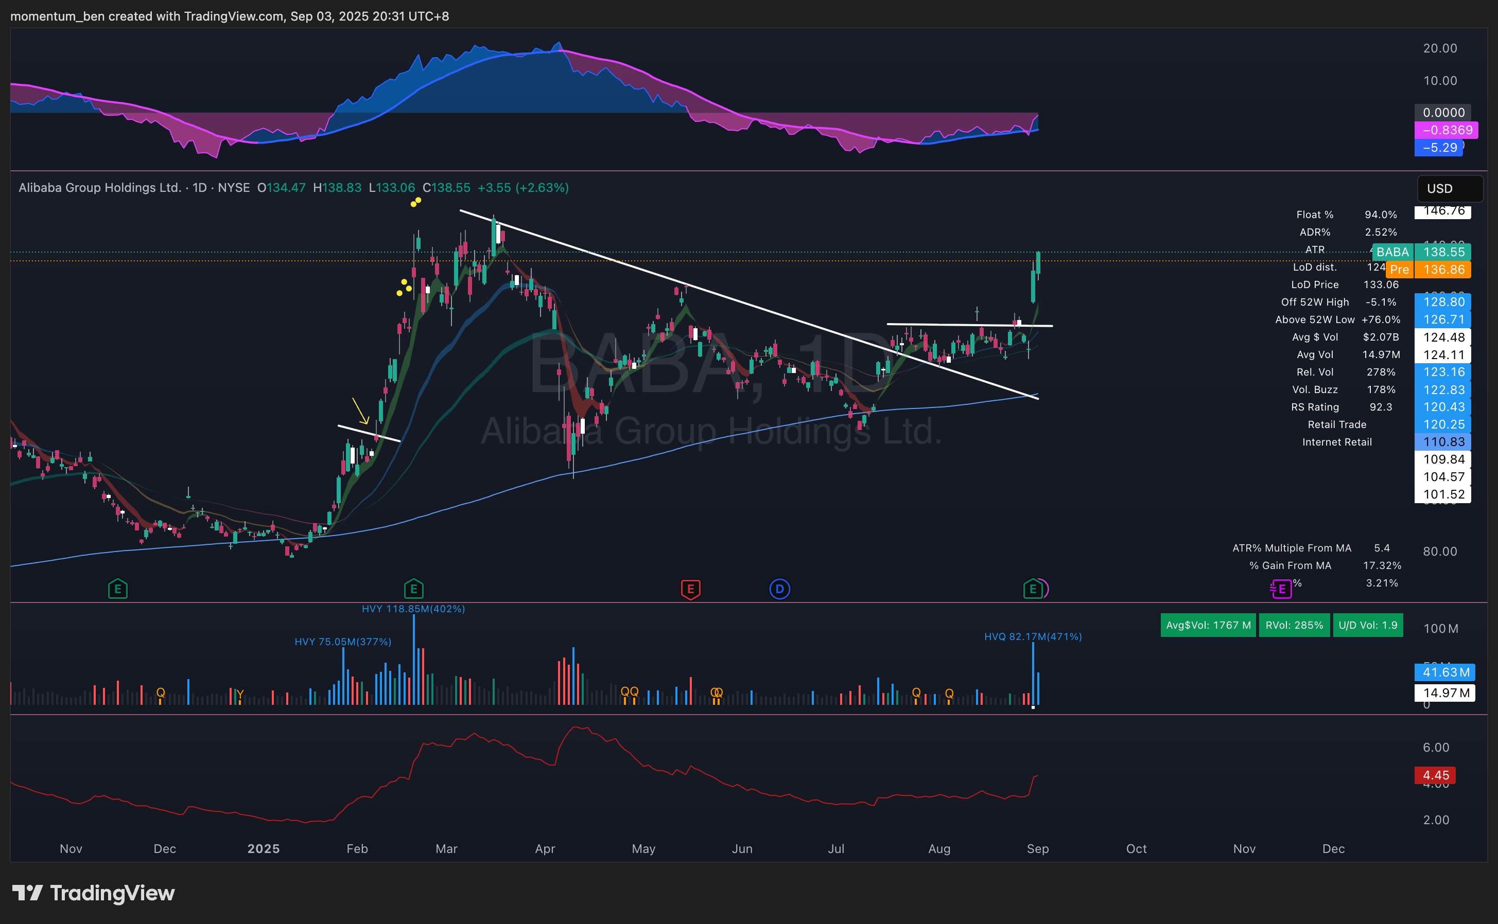Click the Alibaba Group Holdings Ltd. title
Image resolution: width=1498 pixels, height=924 pixels.
(x=100, y=188)
